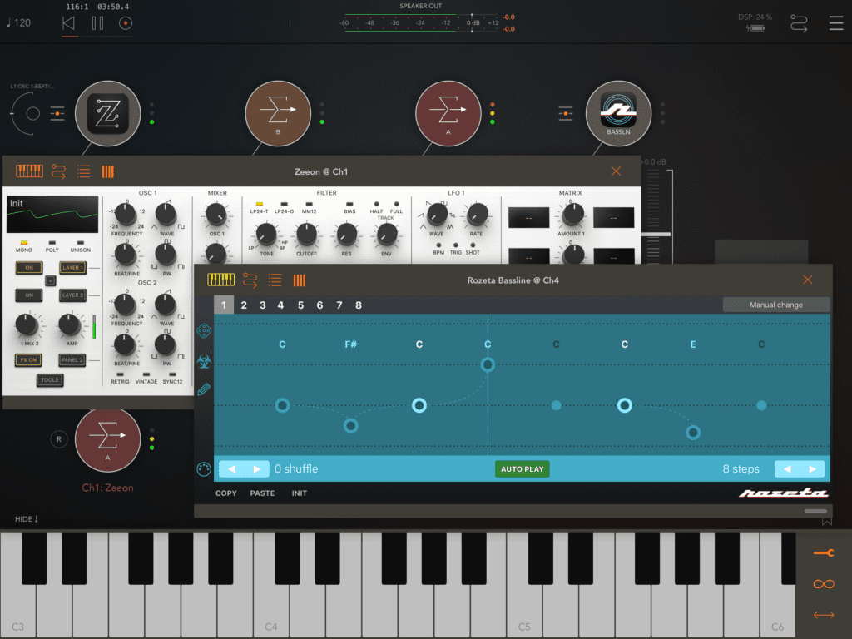Click the LFO 1 RATE knob
Screen dimensions: 852x639
point(477,215)
